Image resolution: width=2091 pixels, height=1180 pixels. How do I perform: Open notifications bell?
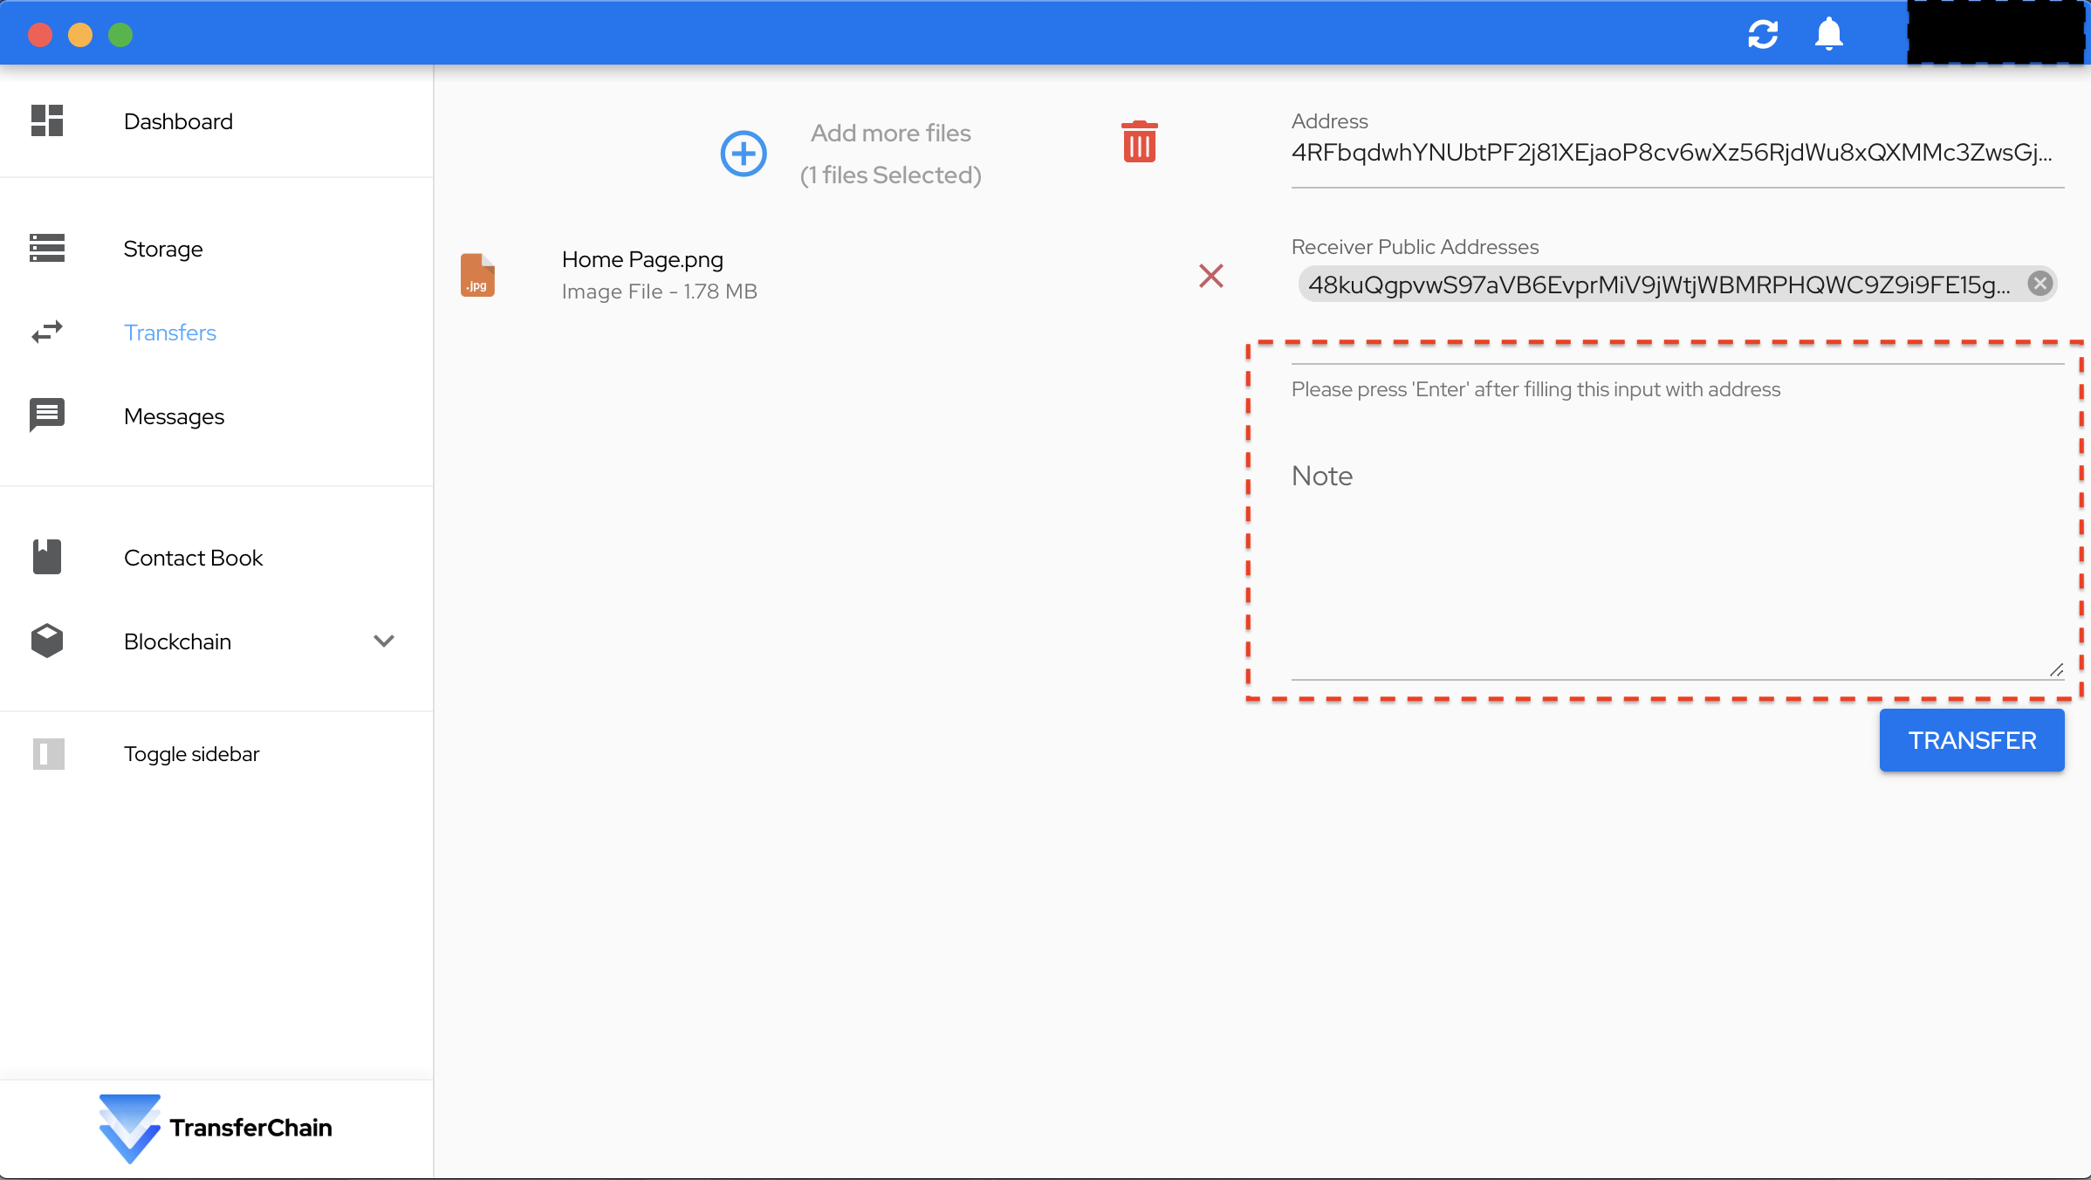tap(1829, 34)
